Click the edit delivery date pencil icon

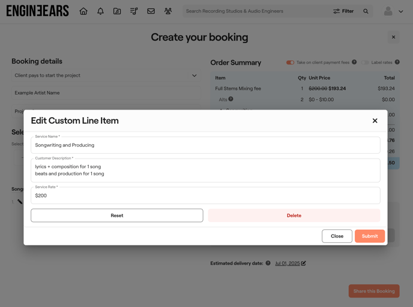tap(304, 263)
